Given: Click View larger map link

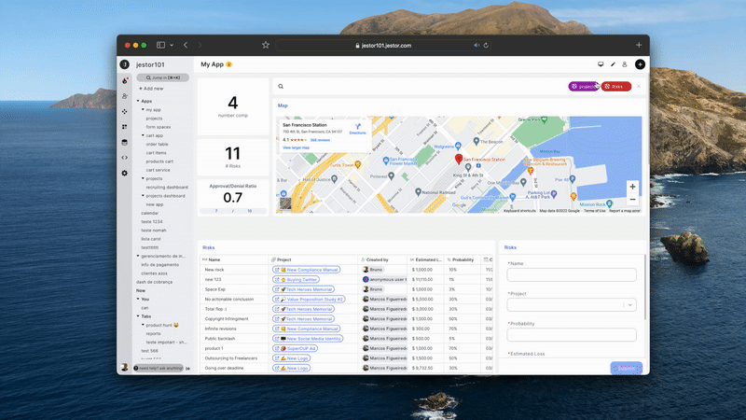Looking at the screenshot, I should point(296,147).
